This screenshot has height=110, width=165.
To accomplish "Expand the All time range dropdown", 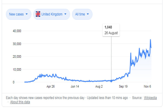I will point(82,14).
